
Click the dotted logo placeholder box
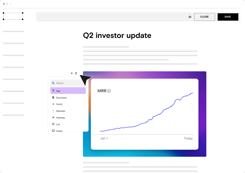13,16
